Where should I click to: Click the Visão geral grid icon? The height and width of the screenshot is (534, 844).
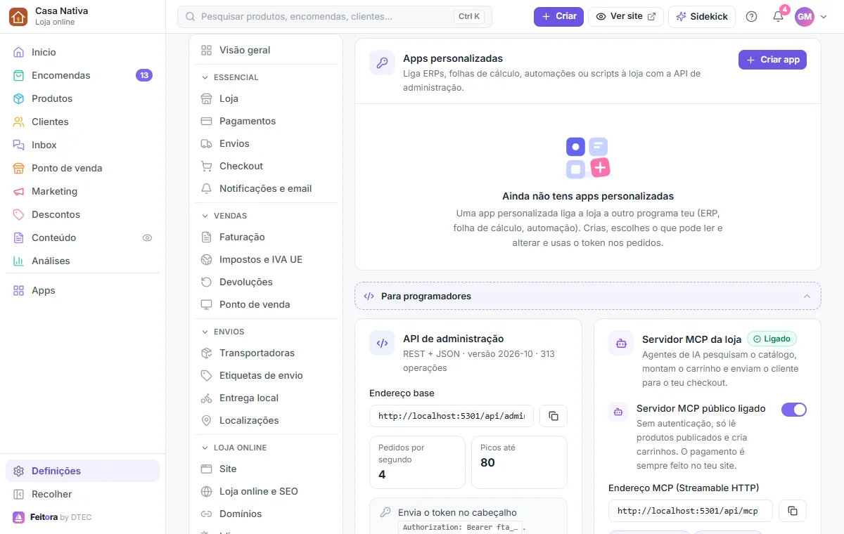tap(206, 50)
